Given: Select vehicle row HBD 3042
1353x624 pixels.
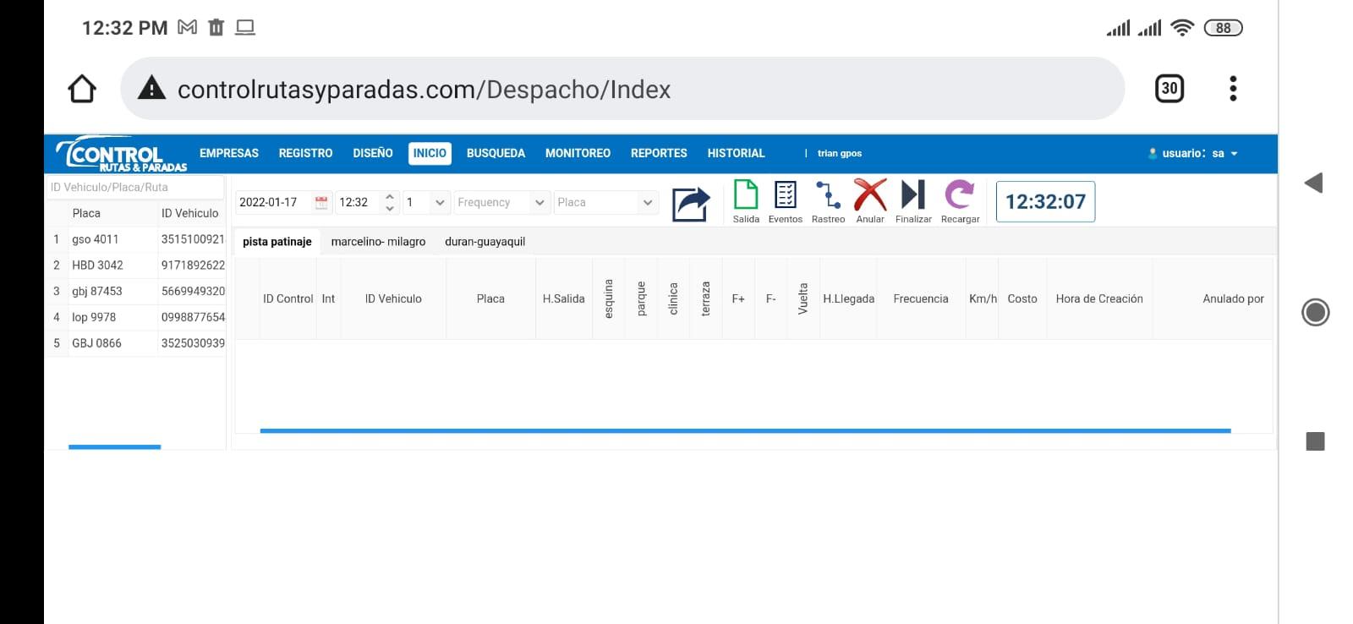Looking at the screenshot, I should pyautogui.click(x=135, y=265).
